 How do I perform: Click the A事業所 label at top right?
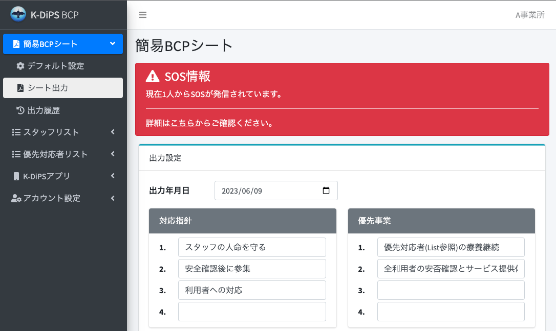pos(530,15)
